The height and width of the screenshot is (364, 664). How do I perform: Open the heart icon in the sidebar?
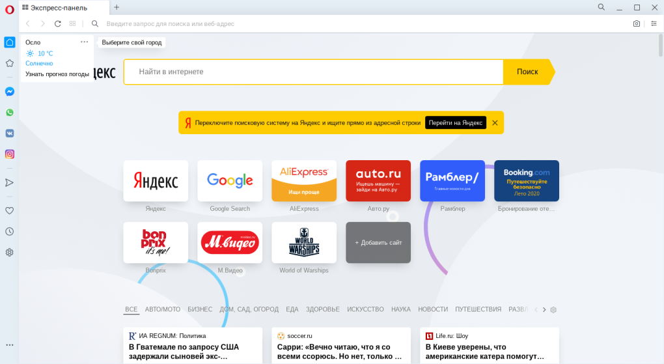pos(9,210)
